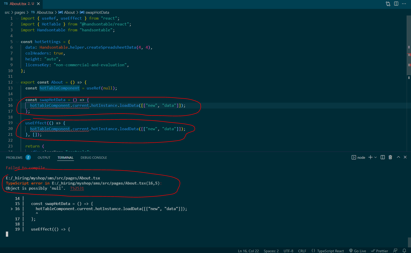Switch to the OUTPUT panel tab
Viewport: 411px width, 253px height.
pos(44,158)
